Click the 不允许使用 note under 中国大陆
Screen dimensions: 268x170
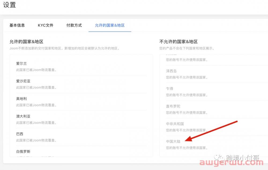187,148
